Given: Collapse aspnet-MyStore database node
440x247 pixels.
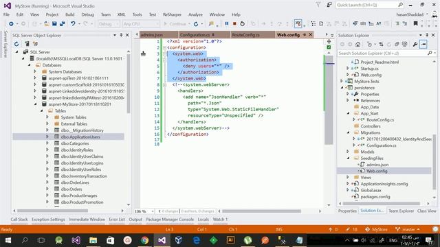Looking at the screenshot, I should click(x=35, y=104).
